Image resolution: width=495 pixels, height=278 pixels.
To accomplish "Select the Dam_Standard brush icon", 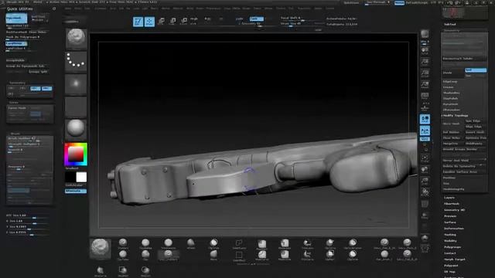I will (169, 255).
